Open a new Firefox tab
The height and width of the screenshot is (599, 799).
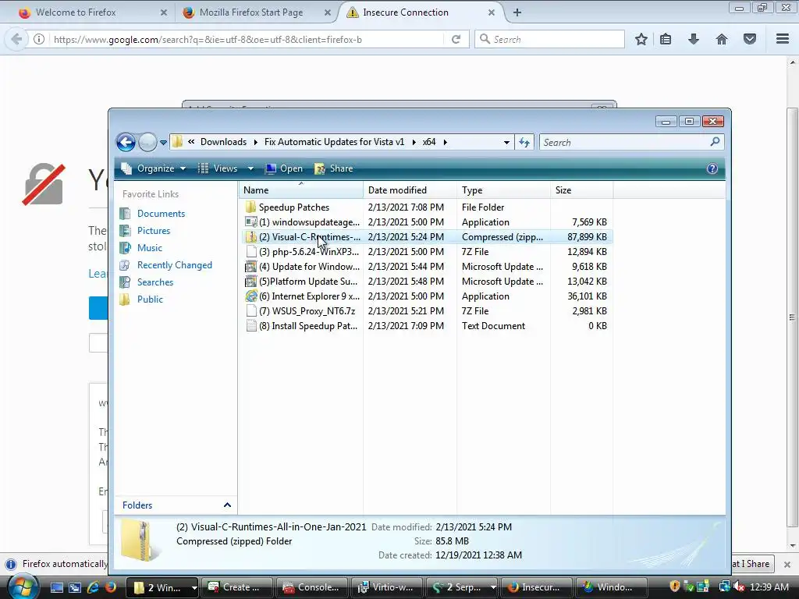517,12
